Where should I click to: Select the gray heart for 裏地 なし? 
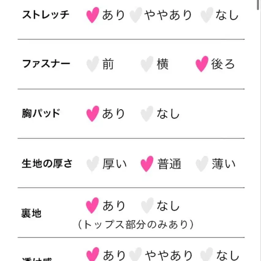147,205
